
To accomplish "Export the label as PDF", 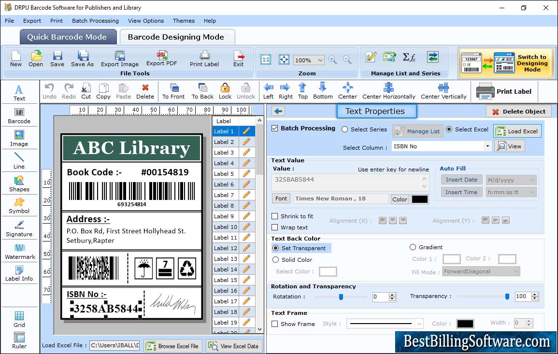I will [161, 59].
